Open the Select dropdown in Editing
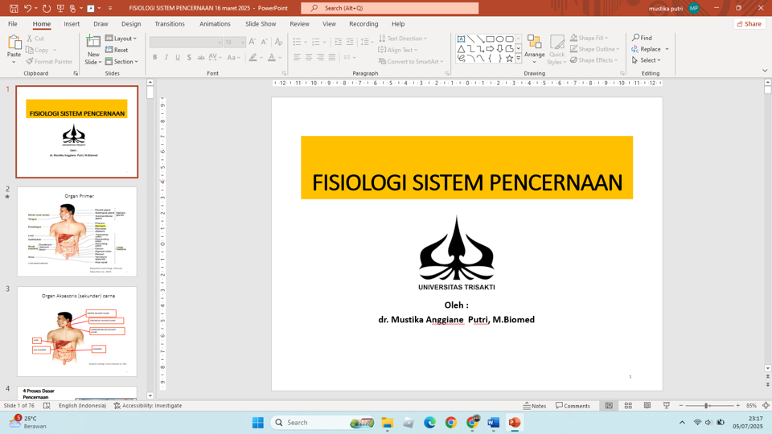 [646, 60]
